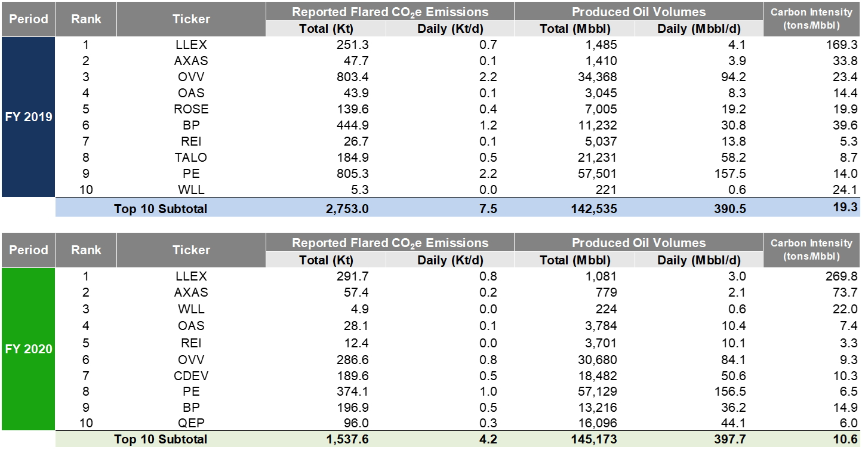The image size is (862, 450).
Task: Select LLEX ticker in FY 2019 table
Action: [x=191, y=45]
